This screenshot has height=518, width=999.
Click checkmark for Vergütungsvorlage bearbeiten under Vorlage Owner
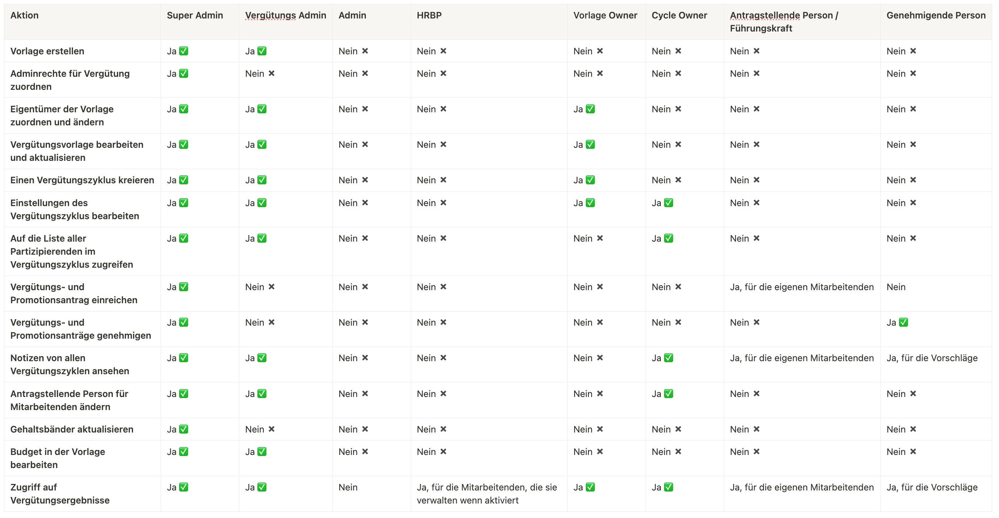click(x=590, y=145)
